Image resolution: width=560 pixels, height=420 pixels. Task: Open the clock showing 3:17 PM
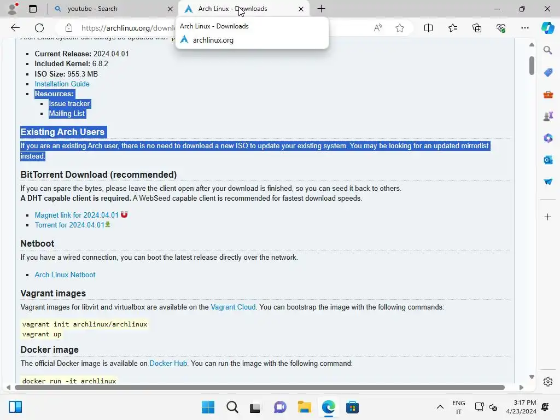[x=521, y=407]
